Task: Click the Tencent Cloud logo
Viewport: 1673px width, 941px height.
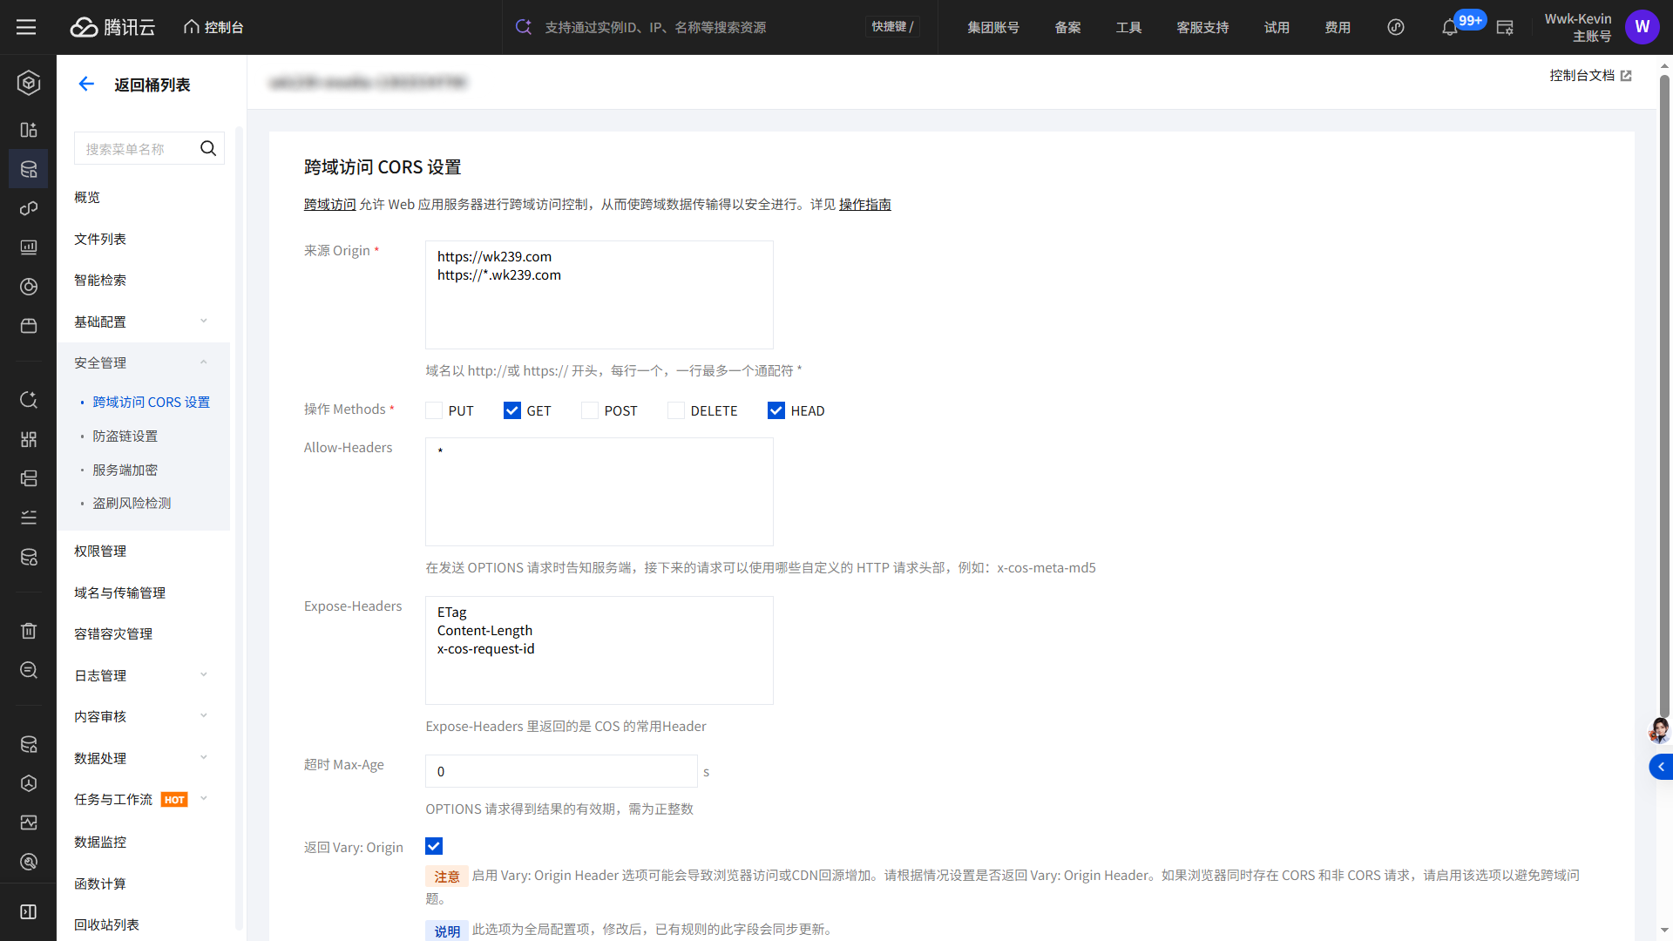Action: 112,27
